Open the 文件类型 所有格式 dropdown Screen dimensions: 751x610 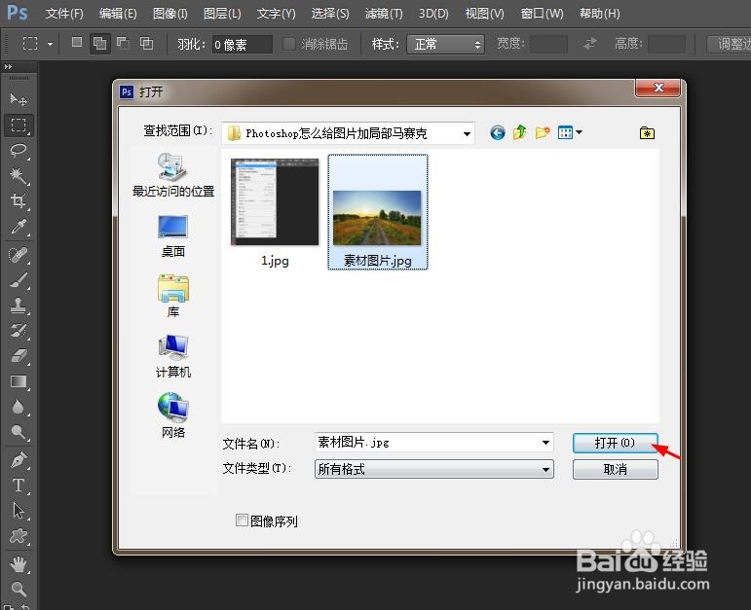(433, 469)
